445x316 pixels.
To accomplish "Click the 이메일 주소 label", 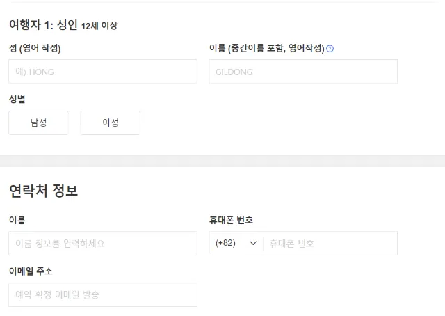I will pyautogui.click(x=31, y=271).
